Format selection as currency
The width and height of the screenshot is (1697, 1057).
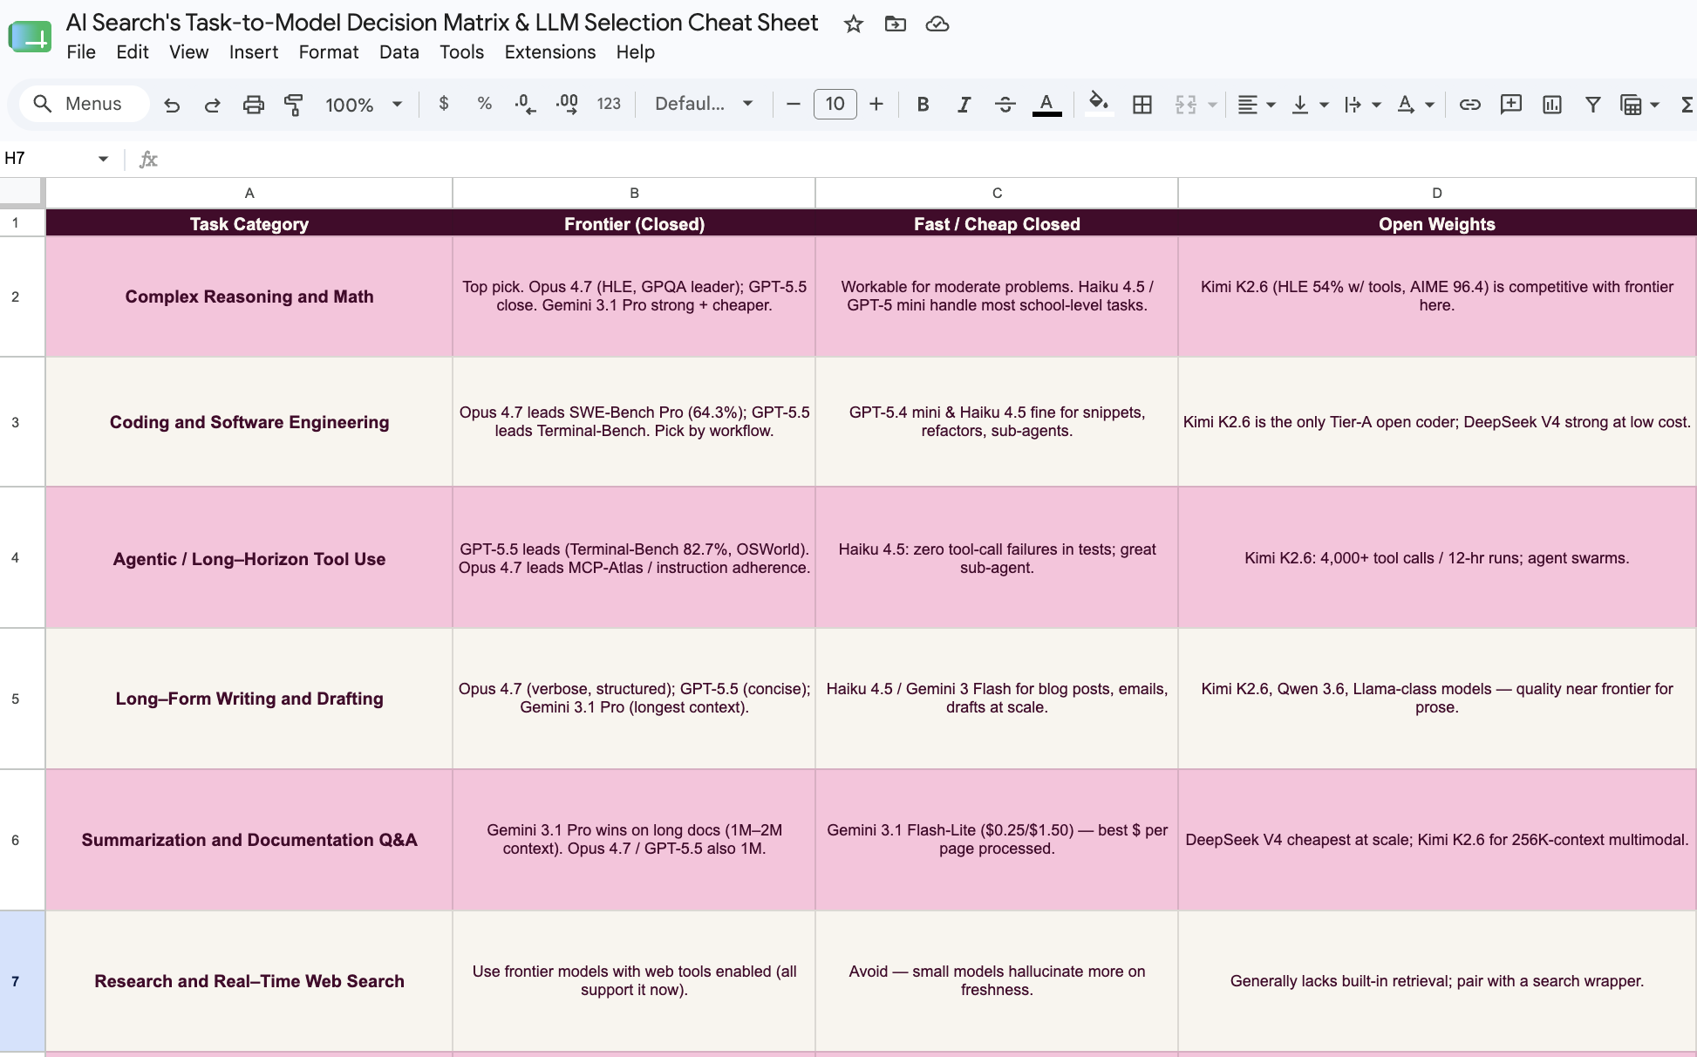[444, 104]
